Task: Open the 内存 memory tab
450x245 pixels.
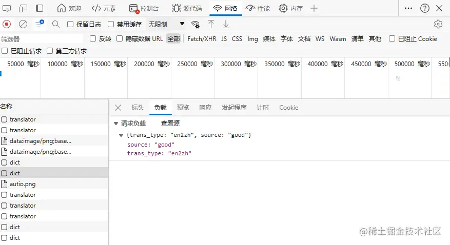Action: 291,8
